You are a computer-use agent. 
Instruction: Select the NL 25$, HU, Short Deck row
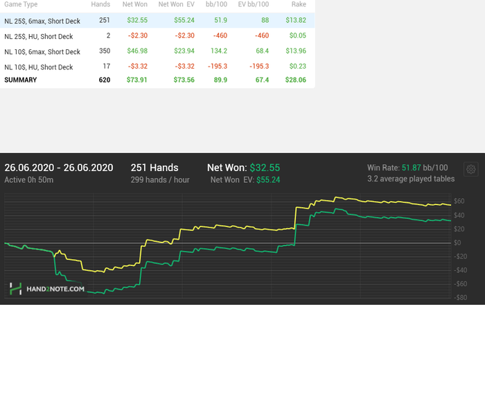point(157,36)
